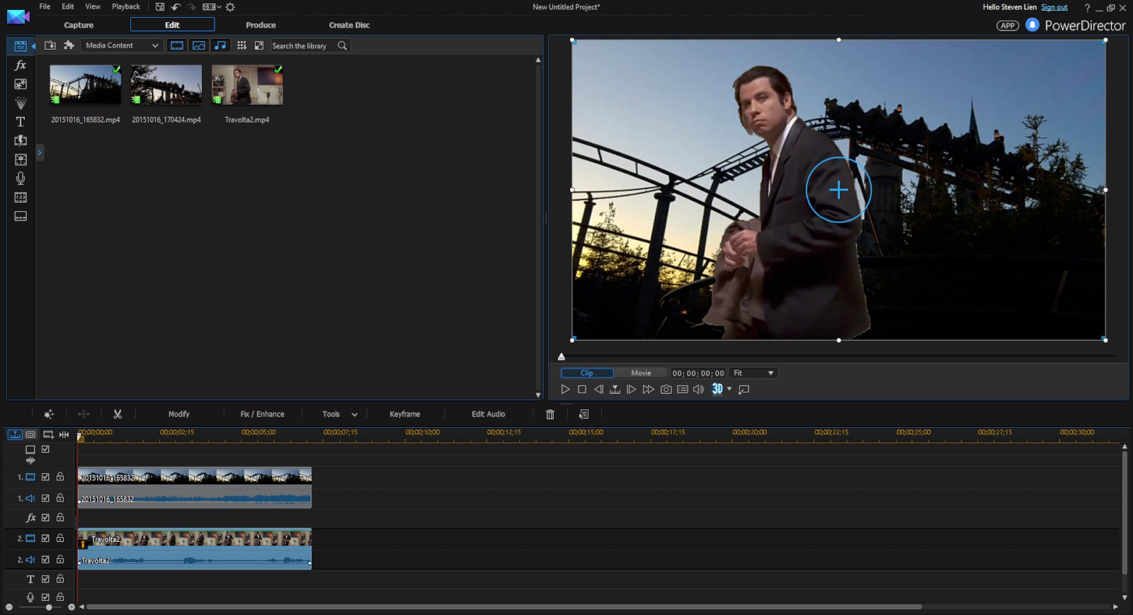Image resolution: width=1133 pixels, height=615 pixels.
Task: Open the Subtitle Room icon
Action: pos(21,216)
